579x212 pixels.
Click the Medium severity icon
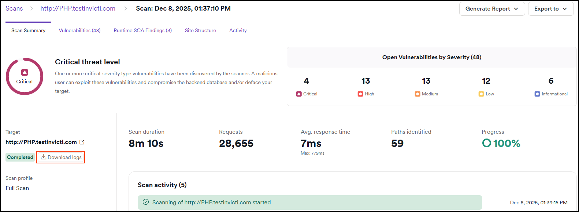tap(417, 94)
